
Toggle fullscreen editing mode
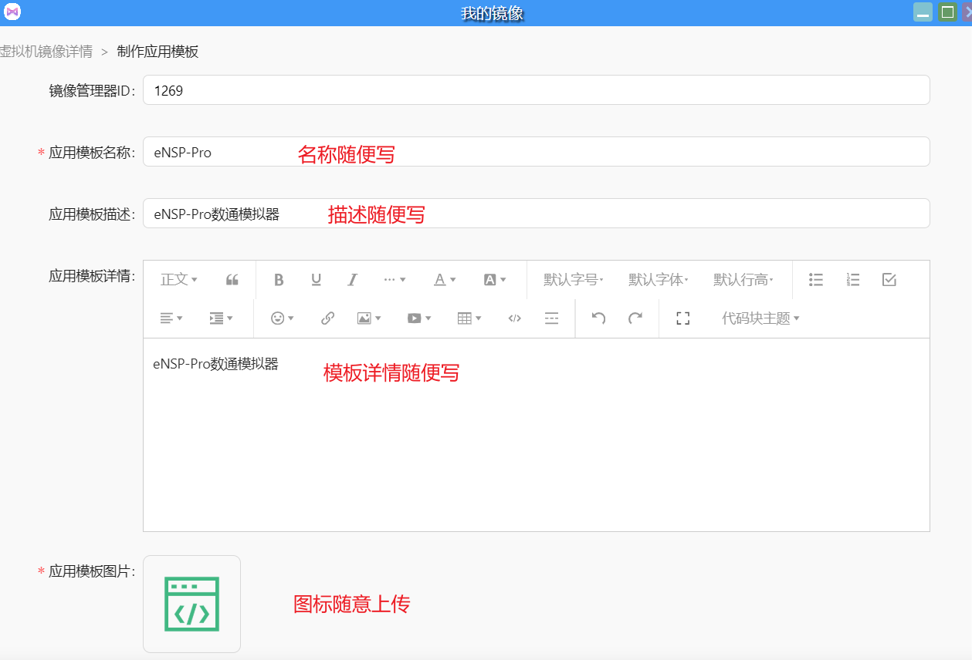click(x=682, y=318)
